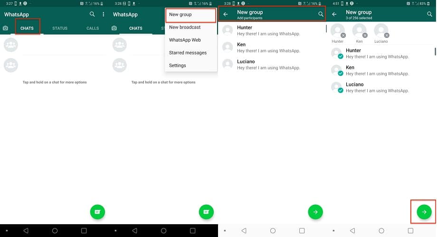Open camera icon on the 3:27 WhatsApp screen

[x=5, y=28]
